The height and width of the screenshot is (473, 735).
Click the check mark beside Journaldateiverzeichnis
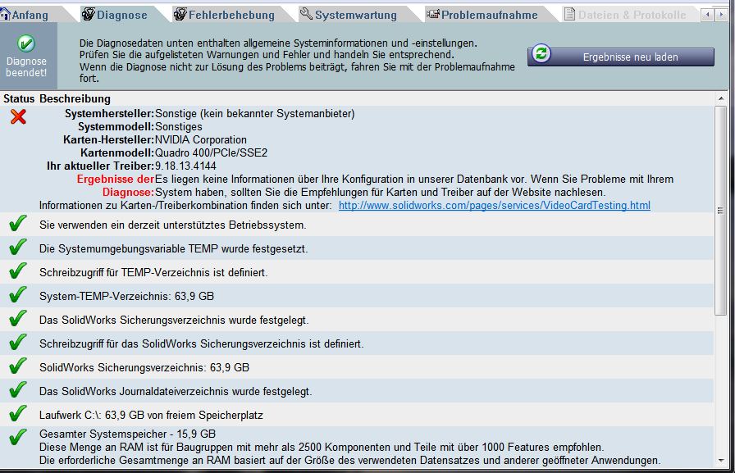point(18,389)
